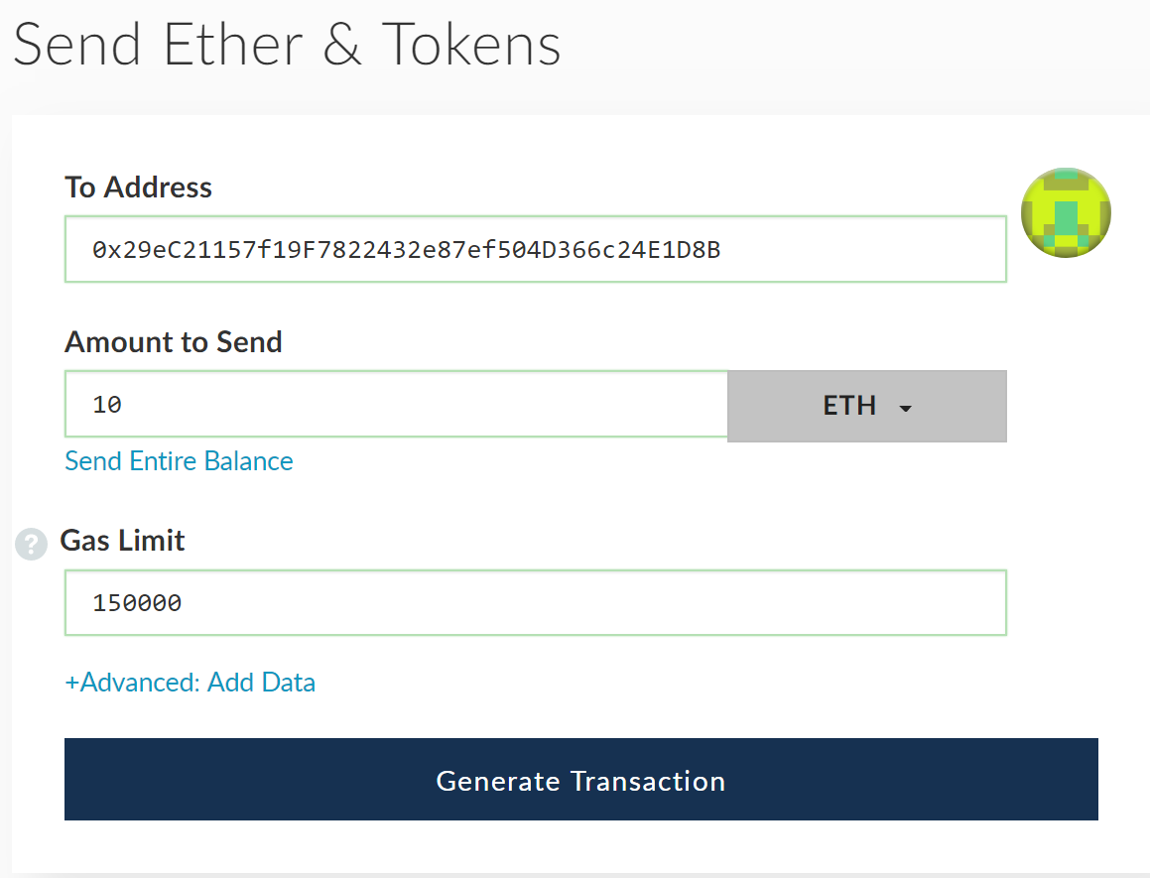The image size is (1150, 878).
Task: Click the Amount to Send label
Action: pyautogui.click(x=174, y=342)
